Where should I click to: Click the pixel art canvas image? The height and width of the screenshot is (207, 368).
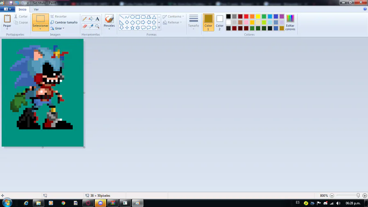(x=43, y=93)
